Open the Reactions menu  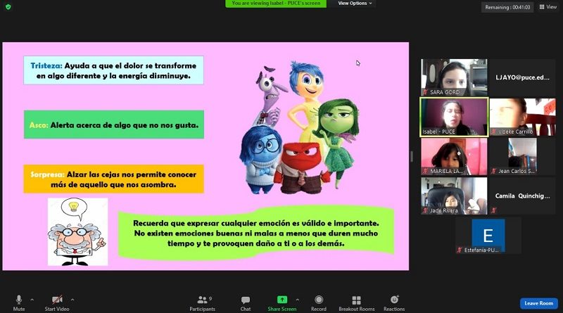pyautogui.click(x=394, y=303)
